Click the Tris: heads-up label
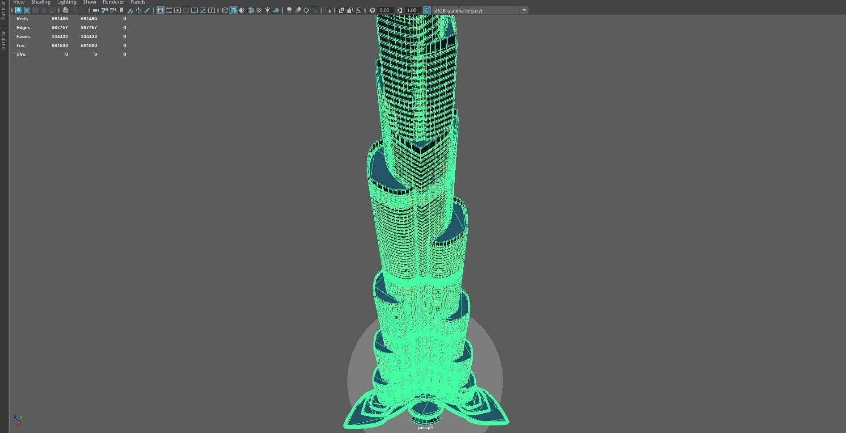Image resolution: width=846 pixels, height=433 pixels. [x=21, y=46]
